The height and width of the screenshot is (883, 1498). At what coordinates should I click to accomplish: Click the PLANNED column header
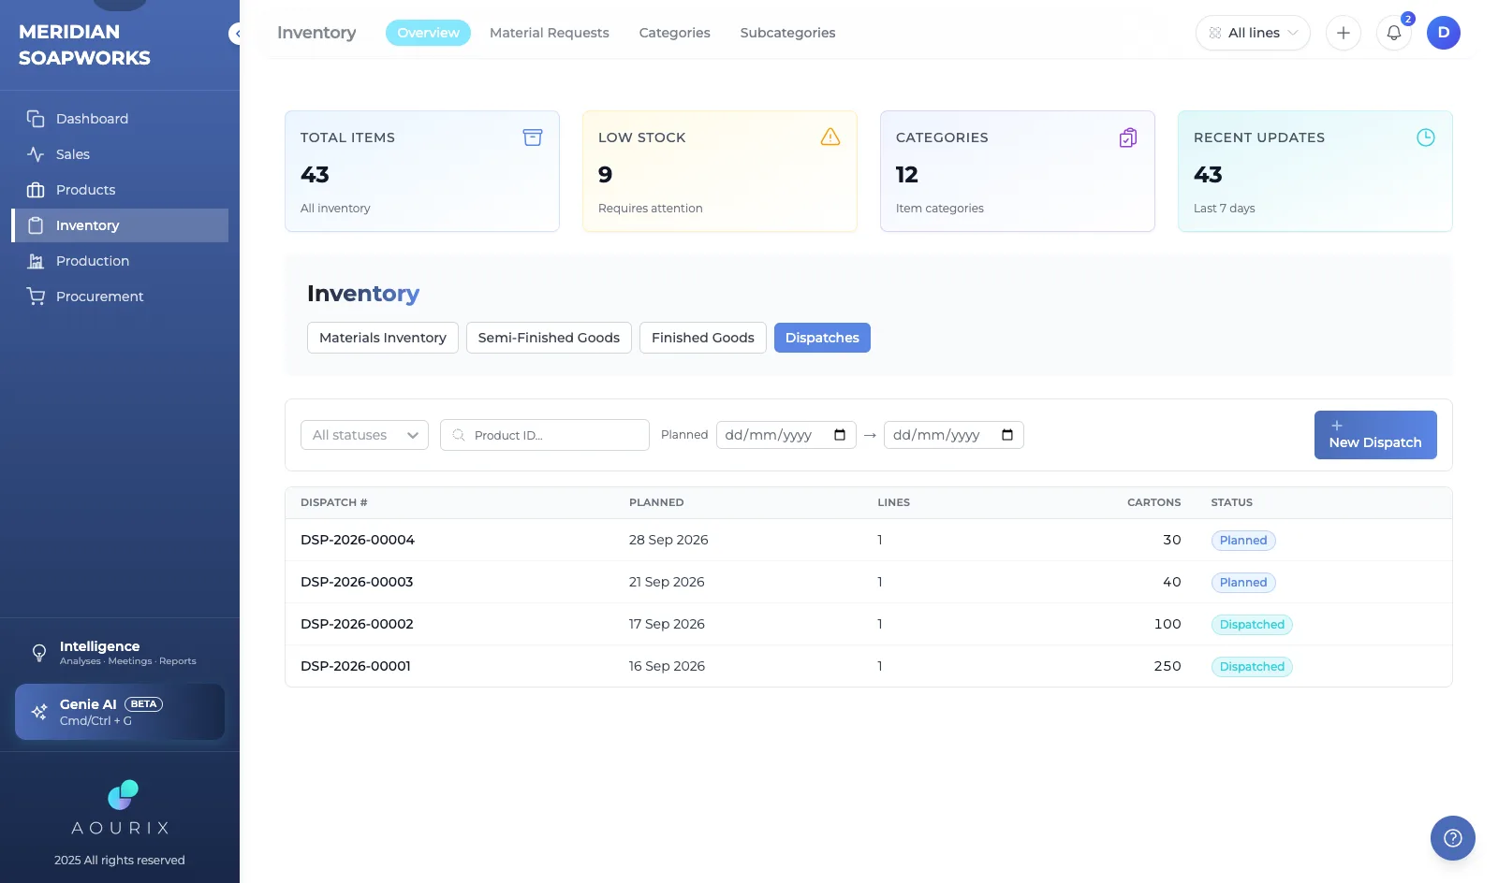(x=656, y=502)
